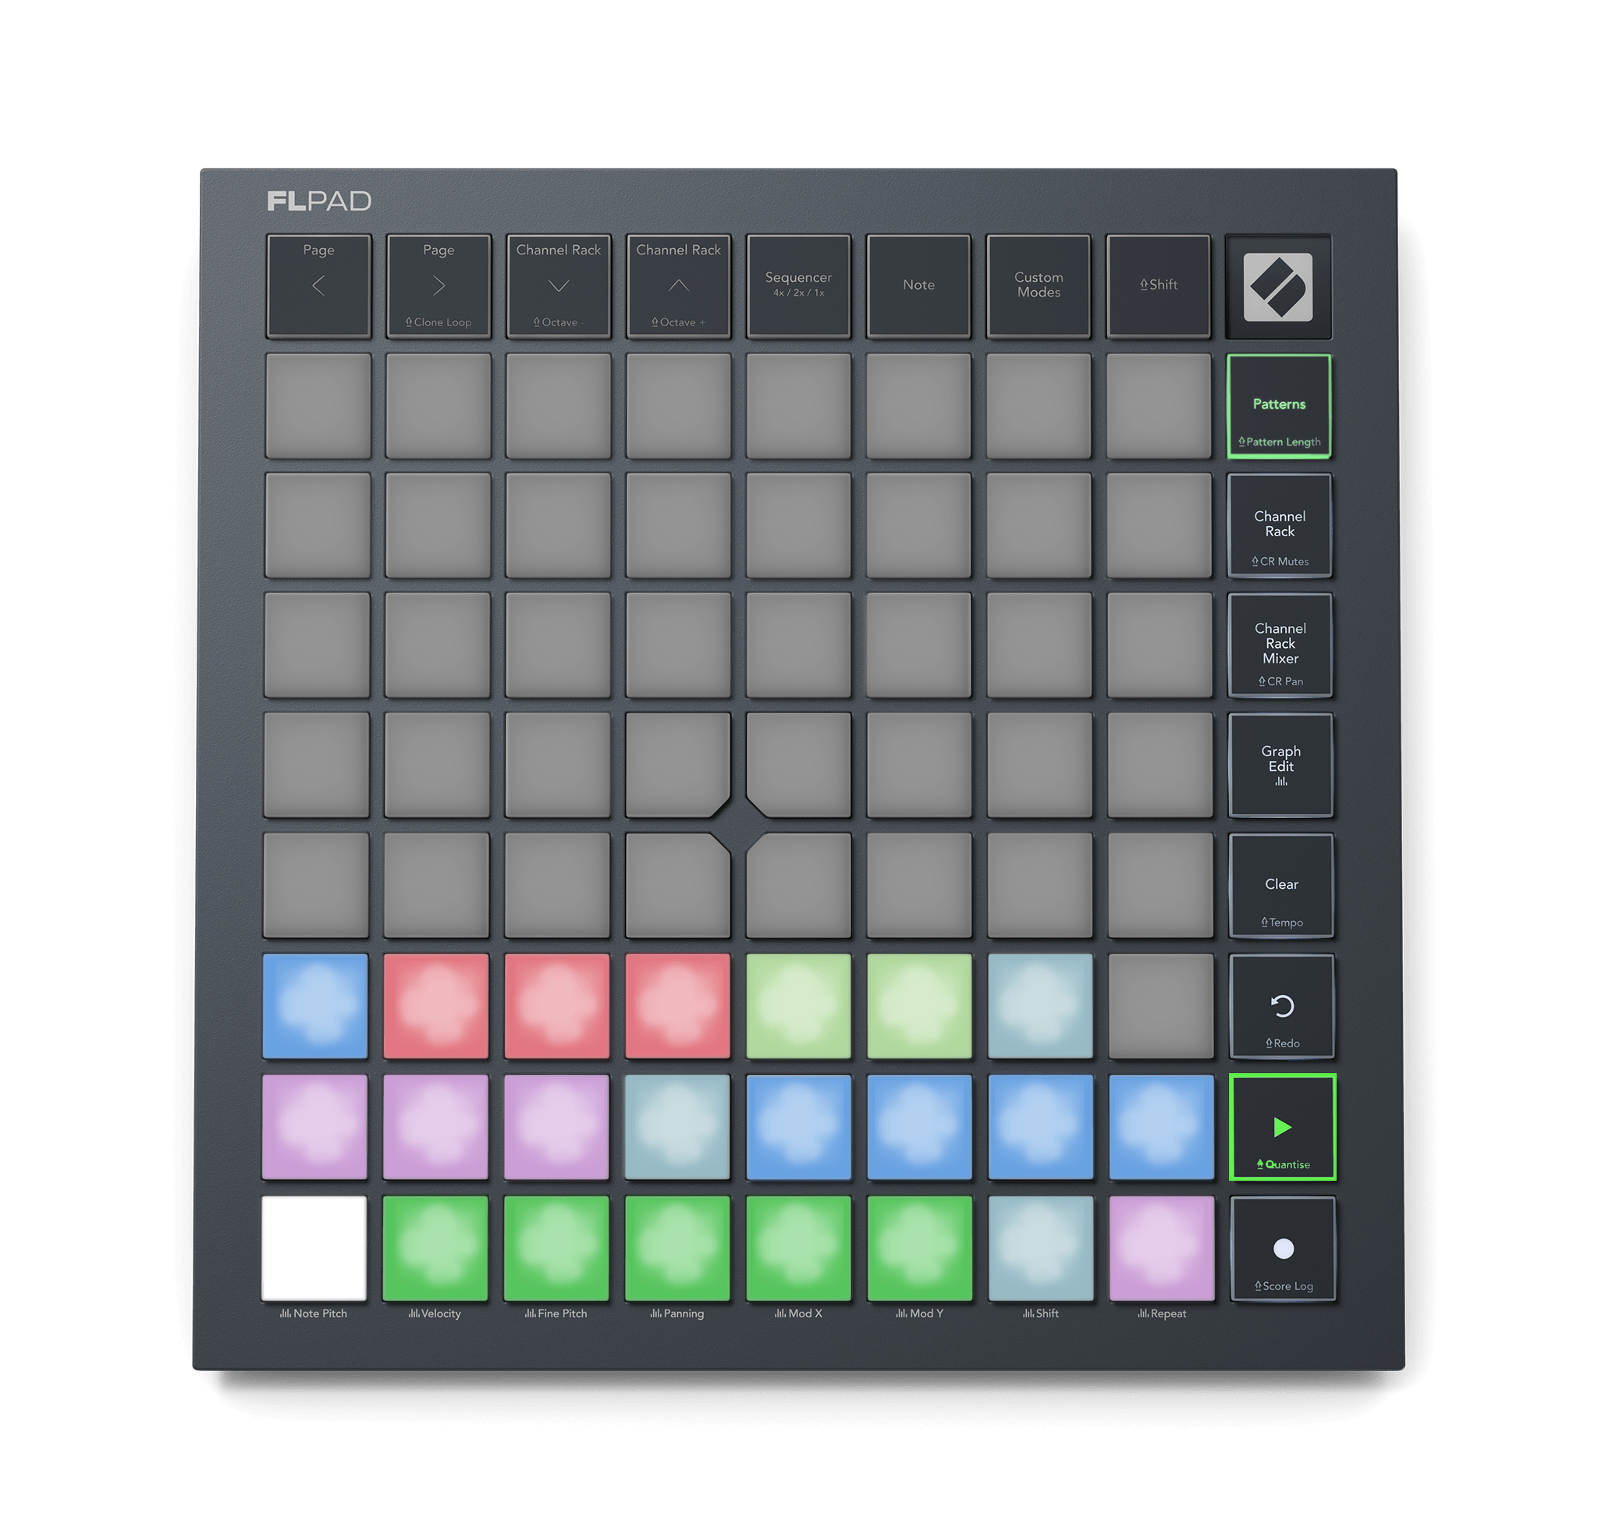Tap the purple pad directly above the Velocity pad

click(x=435, y=1127)
